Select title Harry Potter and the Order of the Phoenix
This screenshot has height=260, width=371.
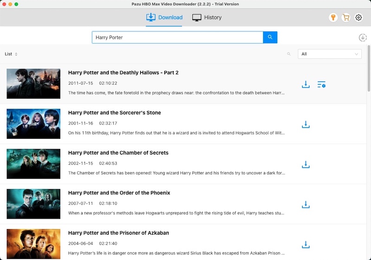pyautogui.click(x=119, y=193)
